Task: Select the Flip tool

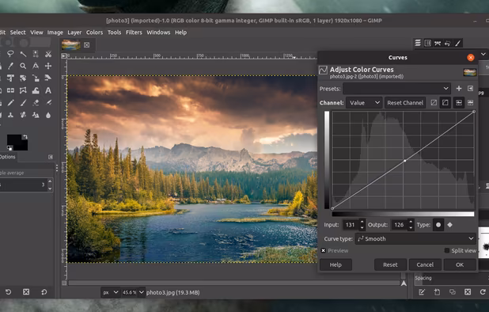Action: click(10, 90)
